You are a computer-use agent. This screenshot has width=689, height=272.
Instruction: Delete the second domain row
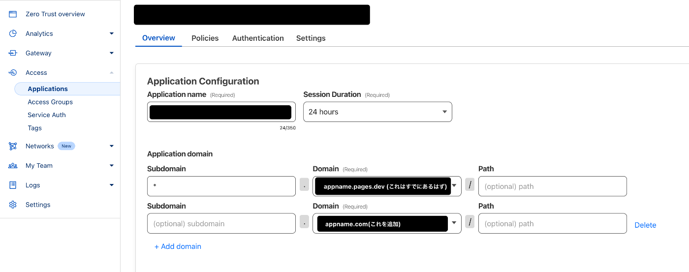[x=645, y=225]
